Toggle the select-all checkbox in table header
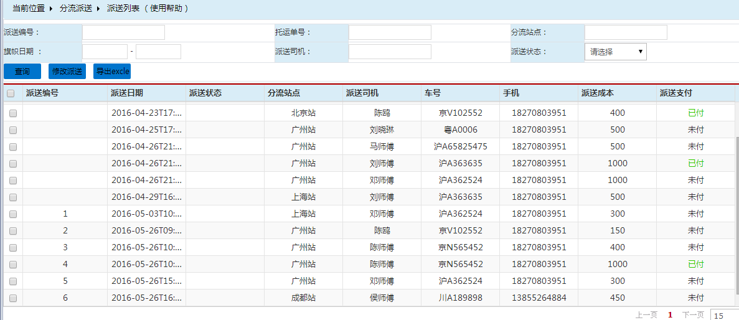Screen dimensions: 739x320 [x=11, y=93]
